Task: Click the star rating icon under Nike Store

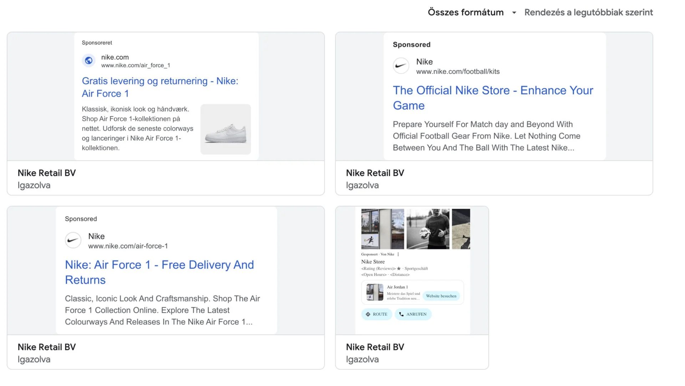Action: pos(399,268)
